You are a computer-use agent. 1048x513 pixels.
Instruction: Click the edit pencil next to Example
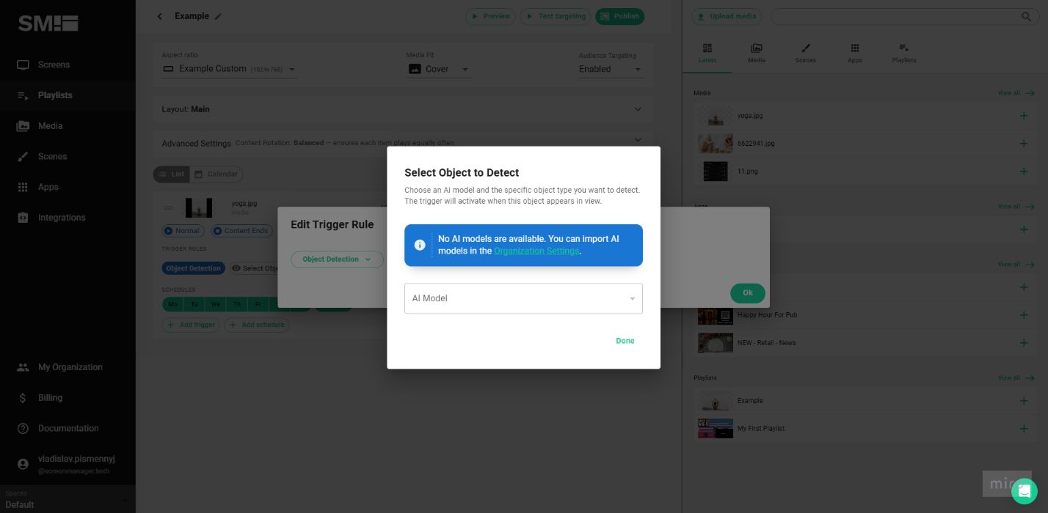(218, 16)
